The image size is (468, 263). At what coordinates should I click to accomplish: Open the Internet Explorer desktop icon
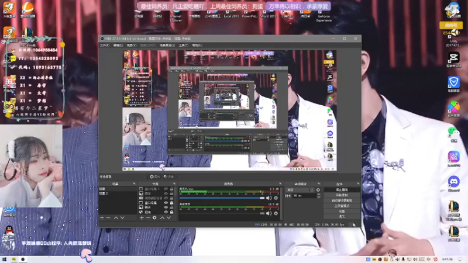coord(176,16)
